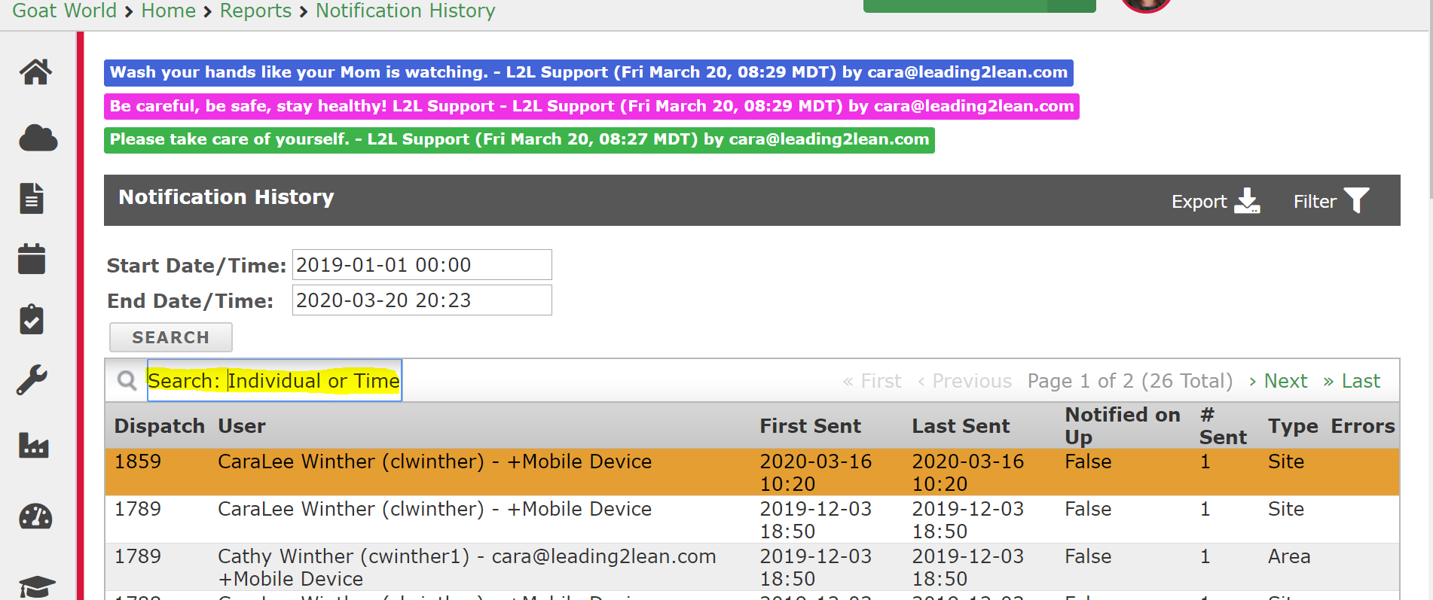Focus the Individual or Time search box

click(274, 380)
